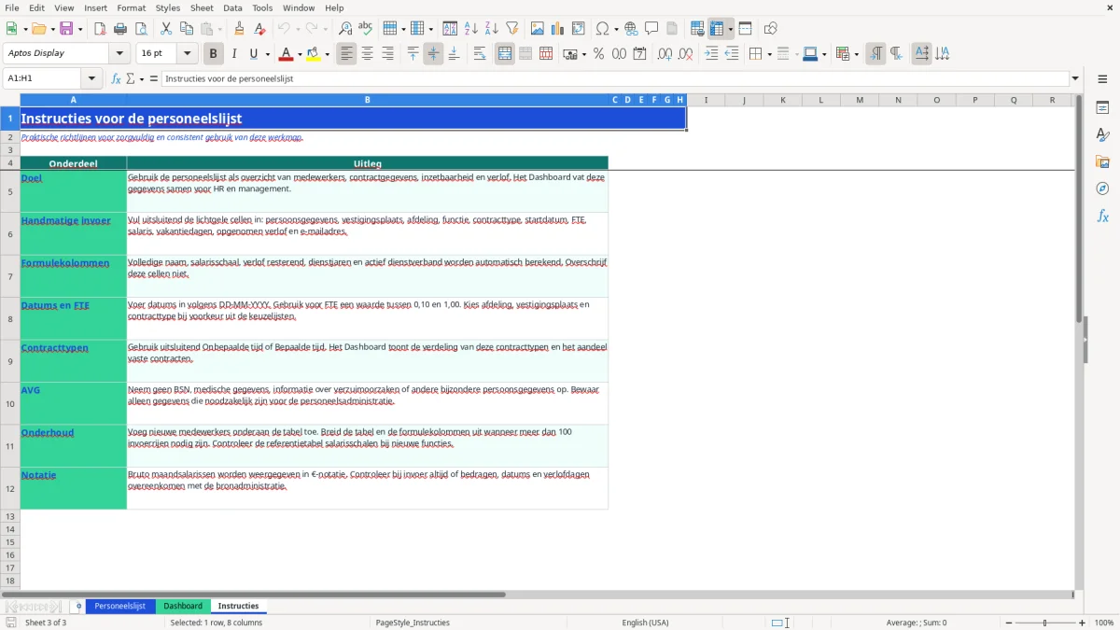Open special character dropdown arrow

point(616,29)
